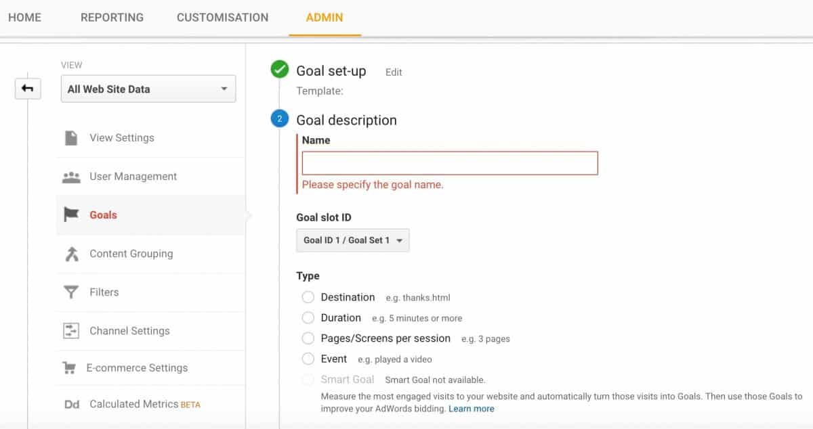Click the Channel Settings arrows icon
The width and height of the screenshot is (813, 429).
point(71,331)
